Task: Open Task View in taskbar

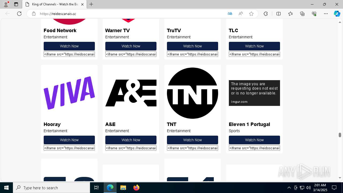Action: pyautogui.click(x=96, y=188)
